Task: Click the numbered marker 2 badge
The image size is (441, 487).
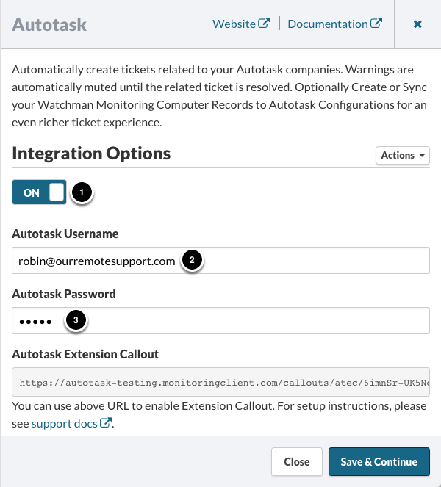Action: click(192, 261)
